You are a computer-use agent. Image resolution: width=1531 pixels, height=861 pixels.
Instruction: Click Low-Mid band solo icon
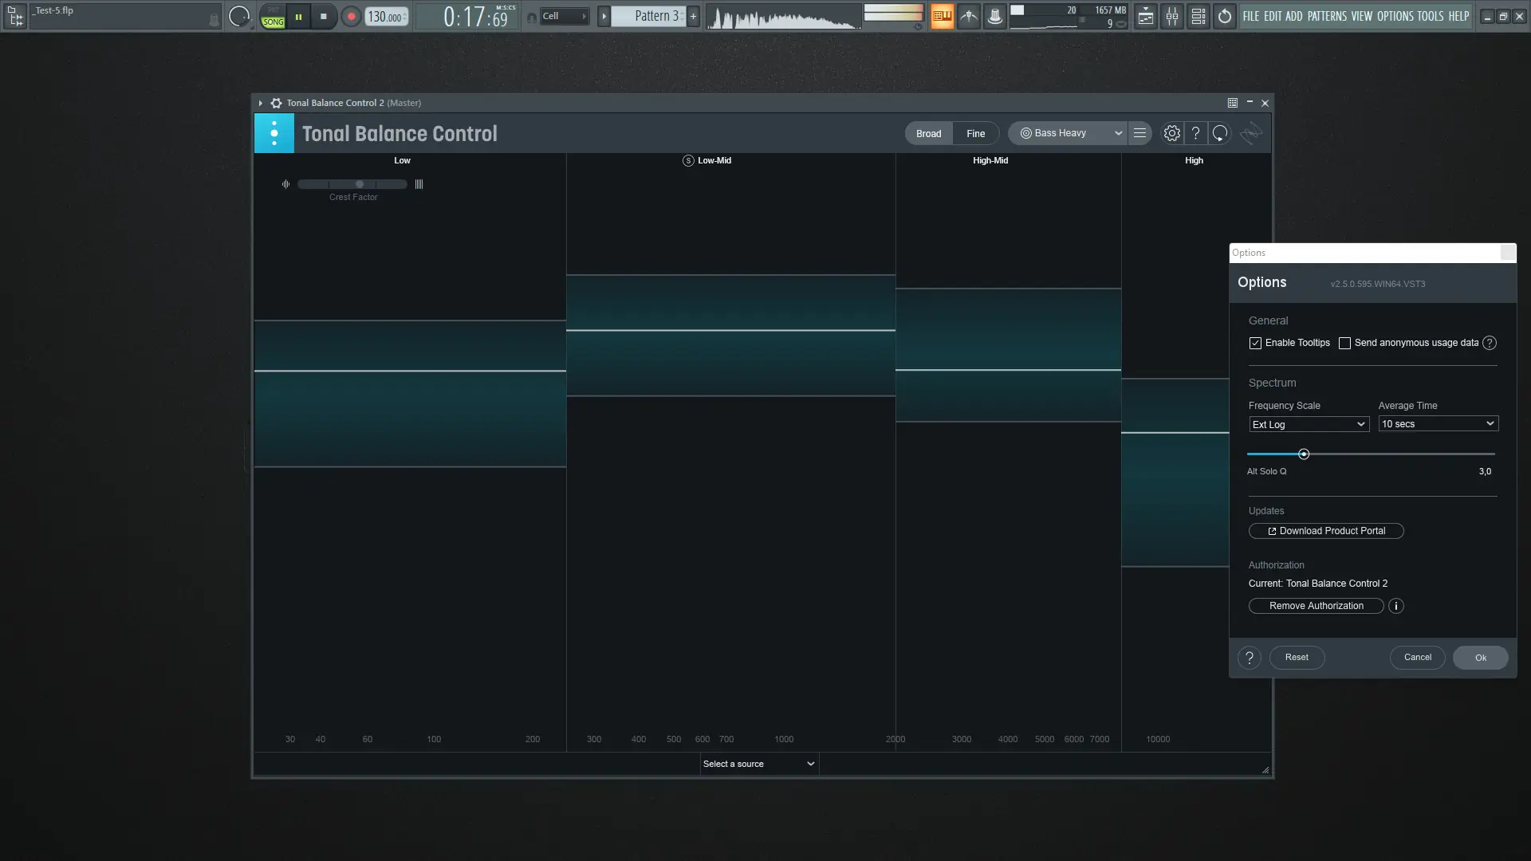[x=688, y=160]
